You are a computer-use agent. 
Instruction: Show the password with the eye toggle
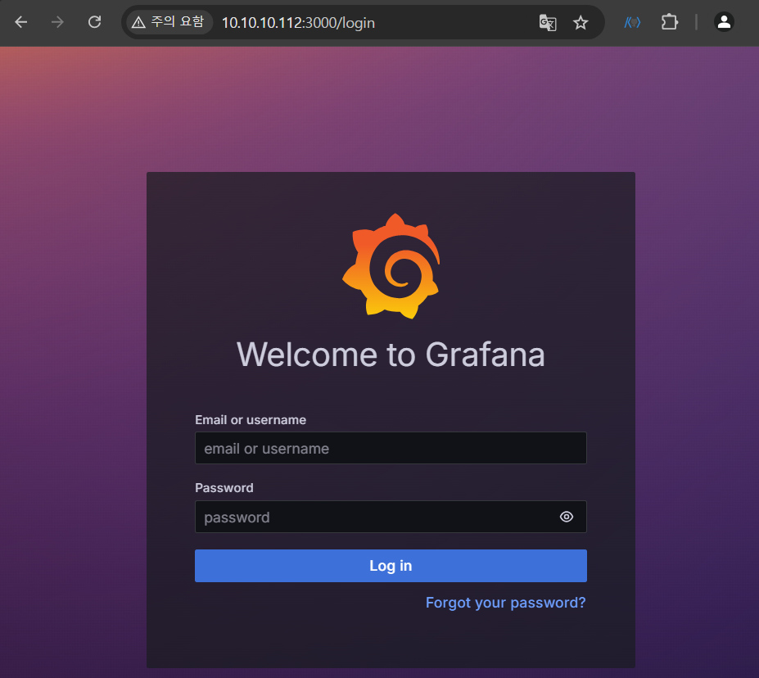[x=567, y=517]
